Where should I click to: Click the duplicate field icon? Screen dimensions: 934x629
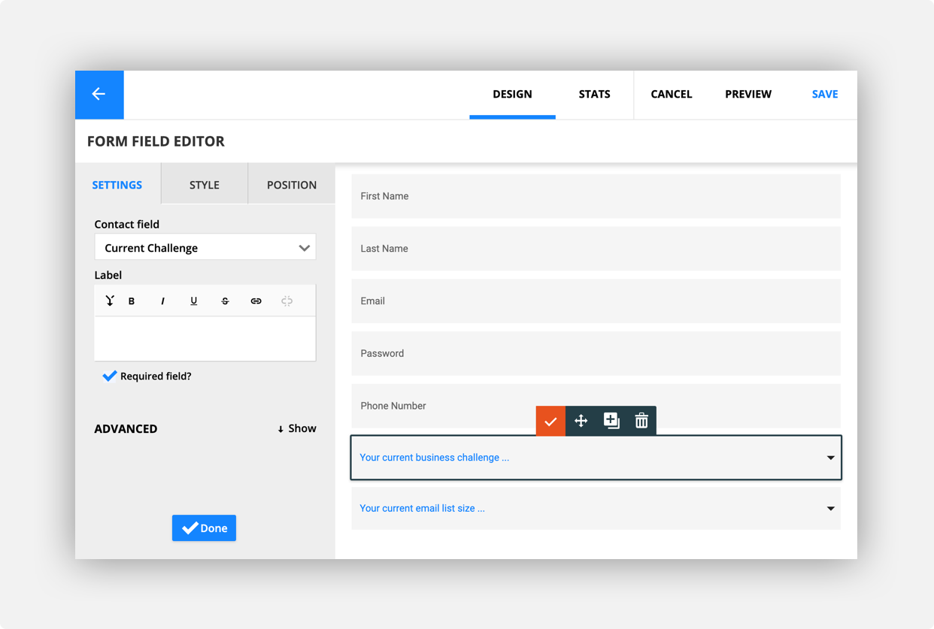(x=611, y=421)
